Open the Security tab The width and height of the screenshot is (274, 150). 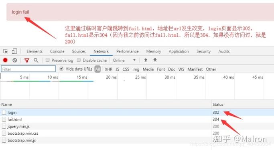(203, 51)
